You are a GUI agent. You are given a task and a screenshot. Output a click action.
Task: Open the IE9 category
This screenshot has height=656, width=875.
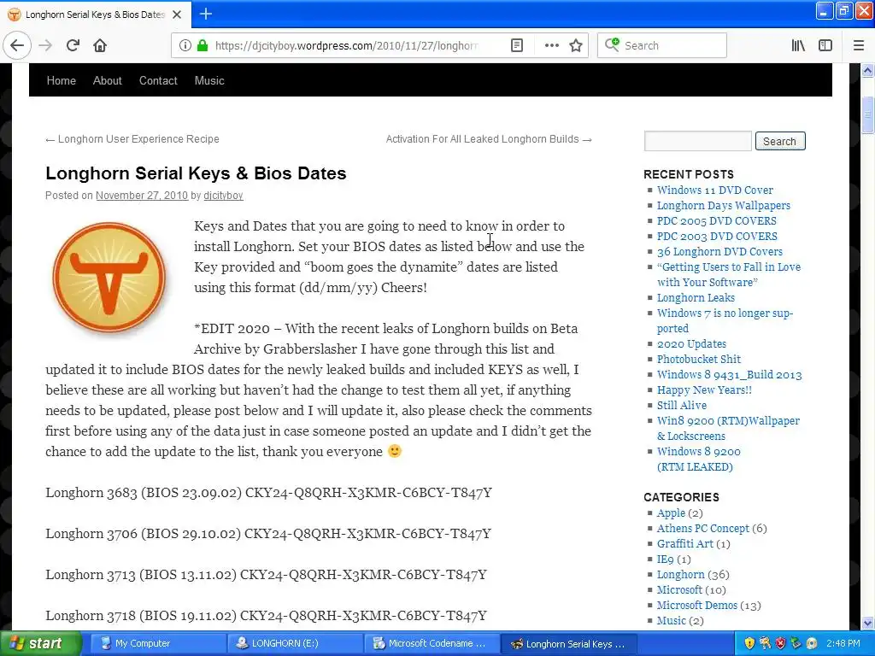point(665,559)
